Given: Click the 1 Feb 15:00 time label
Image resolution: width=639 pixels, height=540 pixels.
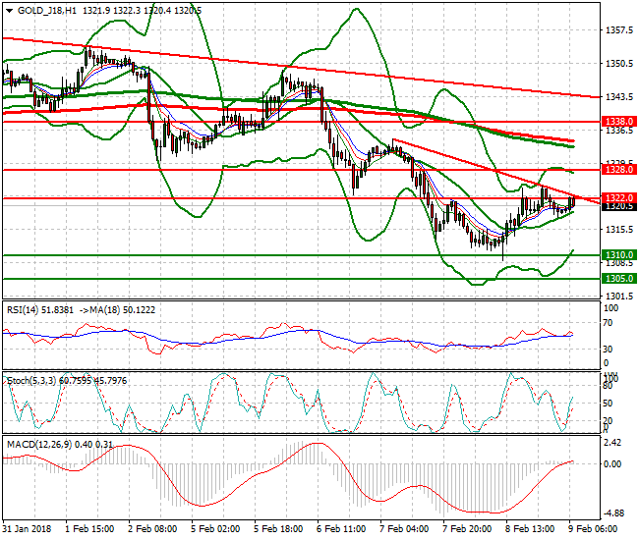Looking at the screenshot, I should tap(89, 529).
